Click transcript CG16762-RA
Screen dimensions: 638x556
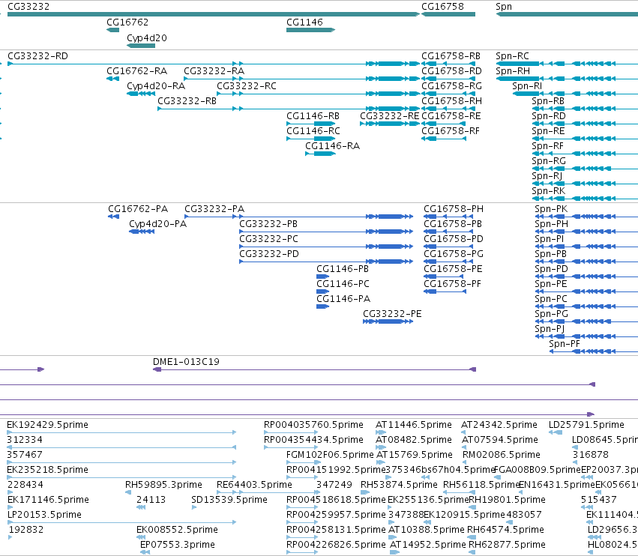pos(136,71)
